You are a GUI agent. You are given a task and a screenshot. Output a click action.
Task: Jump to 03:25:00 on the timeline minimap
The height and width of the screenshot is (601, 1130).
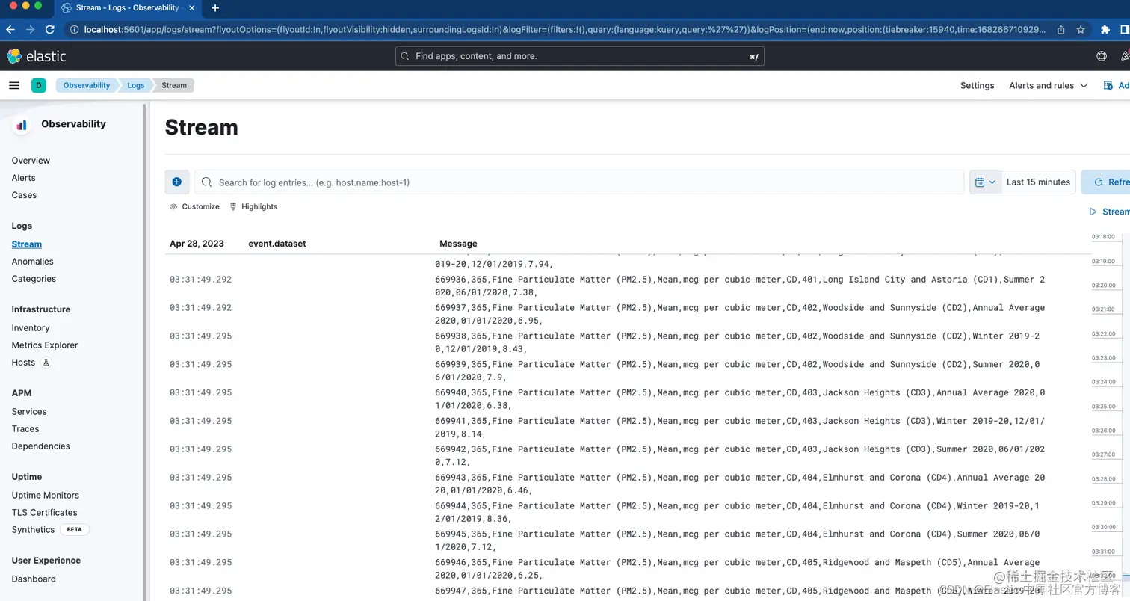pos(1103,407)
